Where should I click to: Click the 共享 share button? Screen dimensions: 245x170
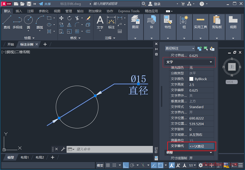(x=45, y=4)
